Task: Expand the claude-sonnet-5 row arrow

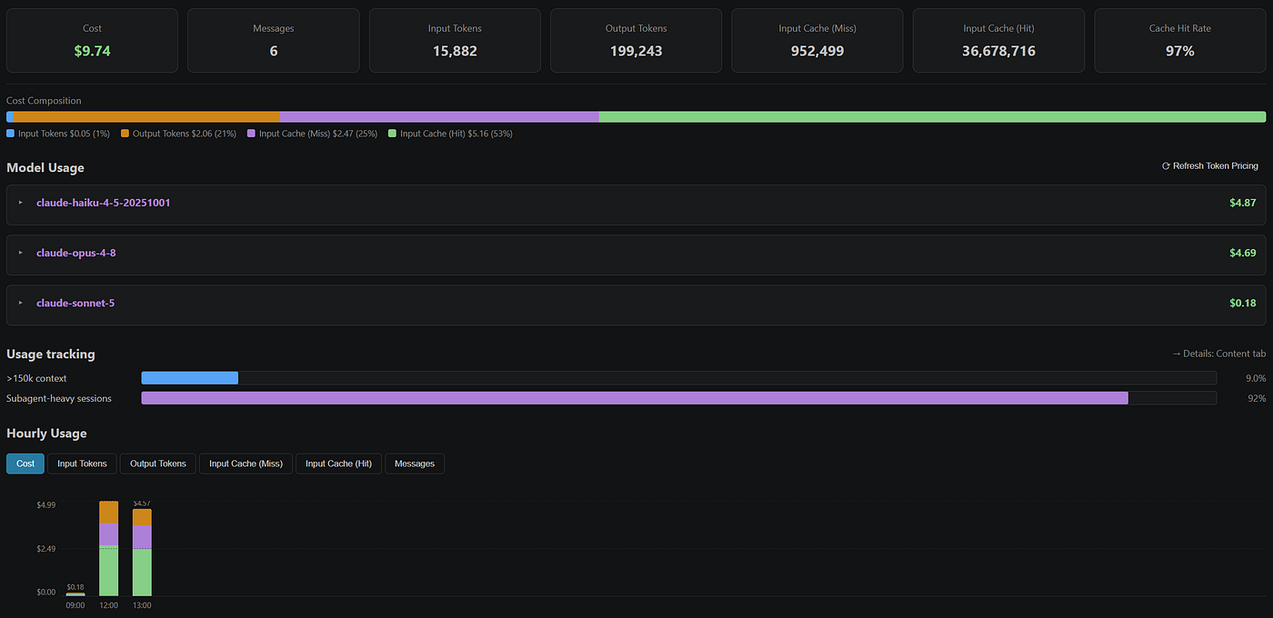Action: pos(21,303)
